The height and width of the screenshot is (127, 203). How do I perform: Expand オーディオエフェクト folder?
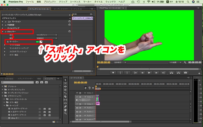tap(3, 90)
